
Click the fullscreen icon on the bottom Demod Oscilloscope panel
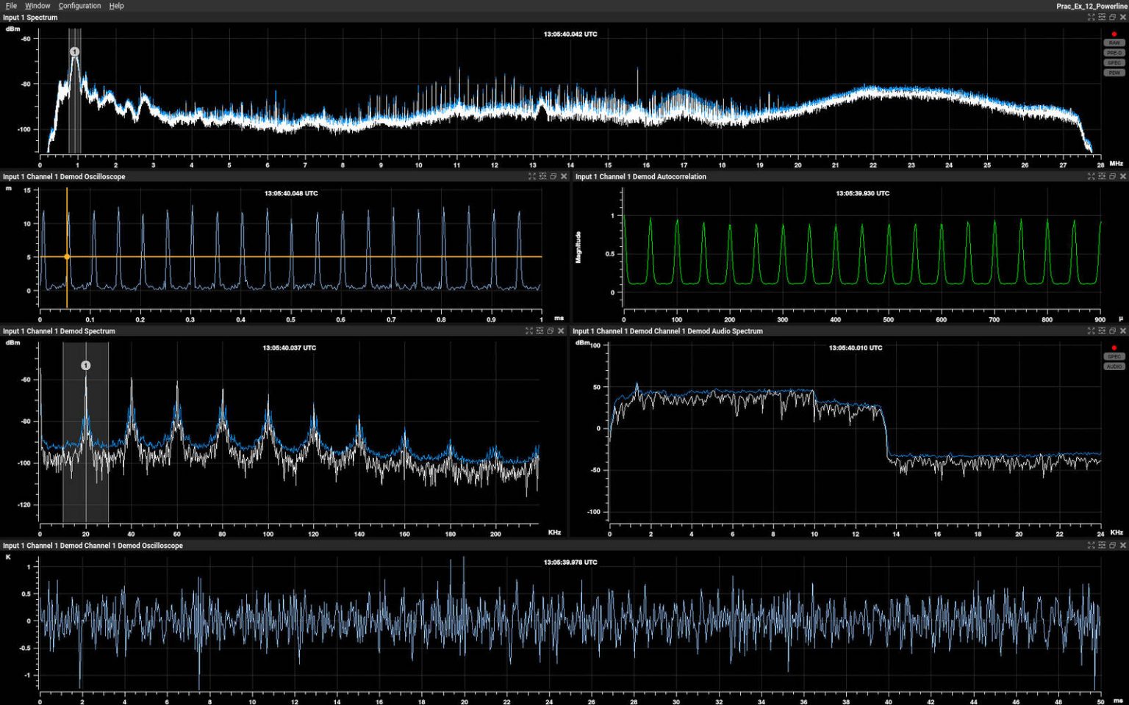click(1090, 545)
